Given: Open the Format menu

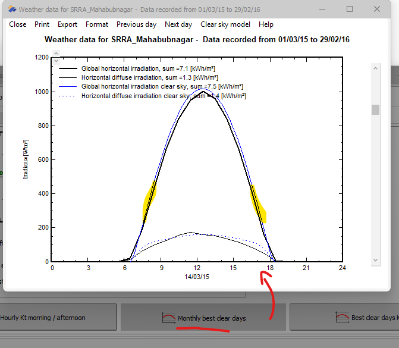Looking at the screenshot, I should [97, 24].
